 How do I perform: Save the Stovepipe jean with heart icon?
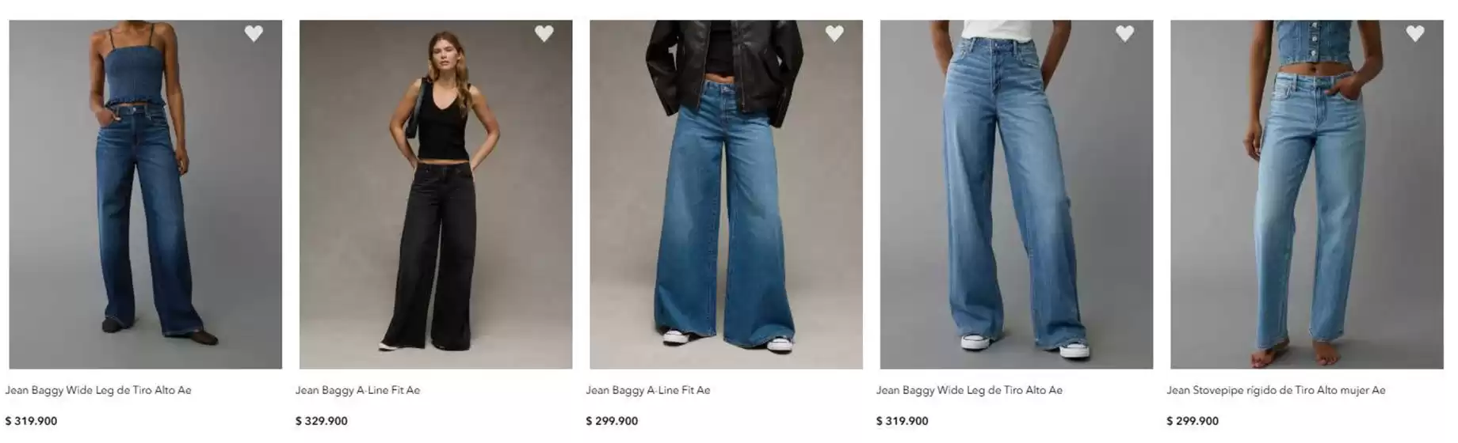[1415, 33]
